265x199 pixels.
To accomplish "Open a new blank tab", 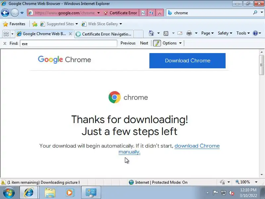I will [x=138, y=34].
